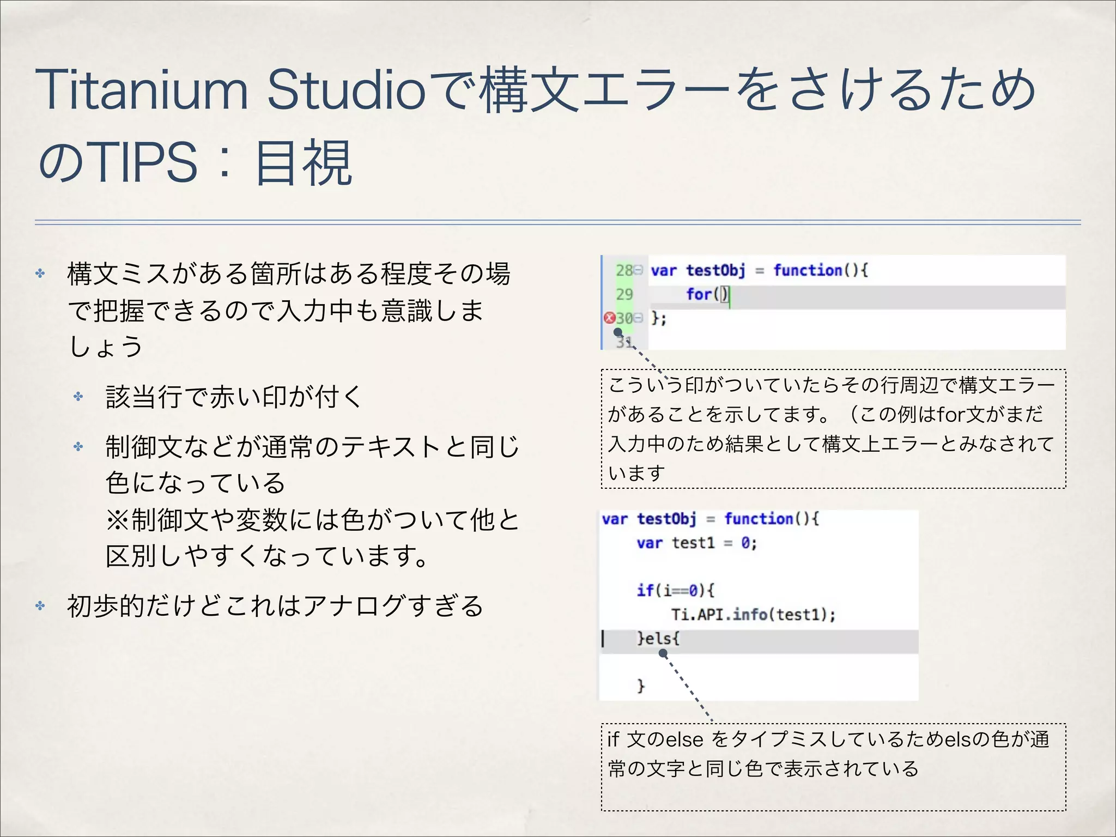Click the lone closing '}' brace below '}els{'
Image resolution: width=1116 pixels, height=837 pixels.
click(641, 686)
